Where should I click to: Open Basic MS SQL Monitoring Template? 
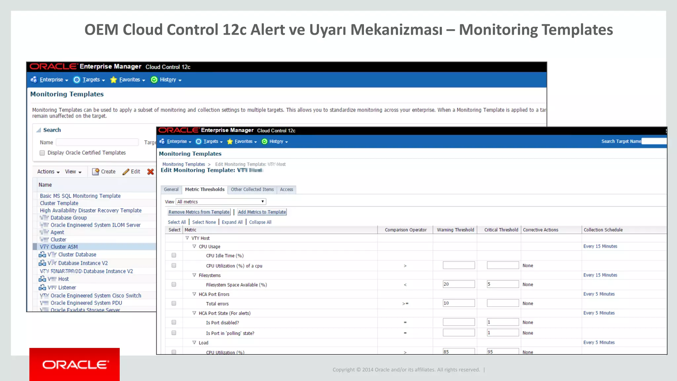tap(80, 196)
